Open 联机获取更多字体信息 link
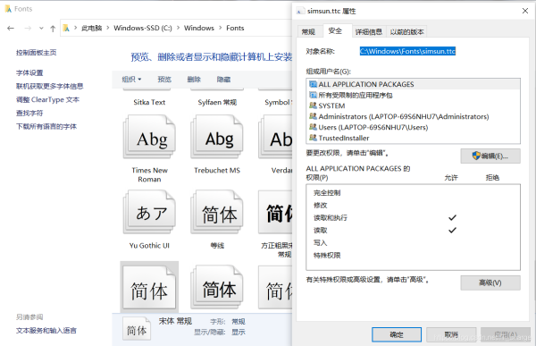Viewport: 536px width, 346px height. click(49, 86)
